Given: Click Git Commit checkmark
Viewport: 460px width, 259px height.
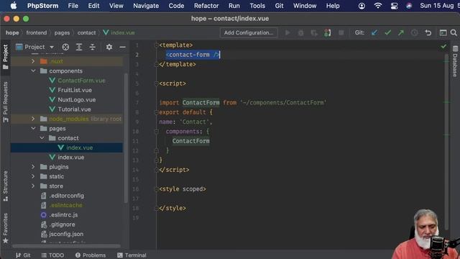Looking at the screenshot, I should [x=388, y=32].
